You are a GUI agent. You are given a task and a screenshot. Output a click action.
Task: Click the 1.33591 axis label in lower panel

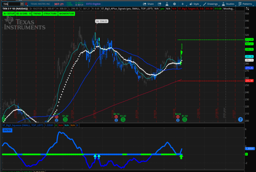(x=250, y=149)
